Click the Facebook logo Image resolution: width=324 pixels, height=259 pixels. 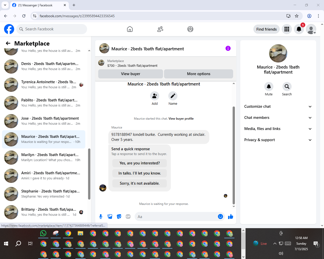[x=9, y=29]
